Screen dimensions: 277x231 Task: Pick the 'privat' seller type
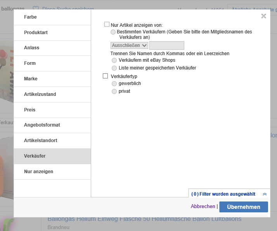(114, 91)
